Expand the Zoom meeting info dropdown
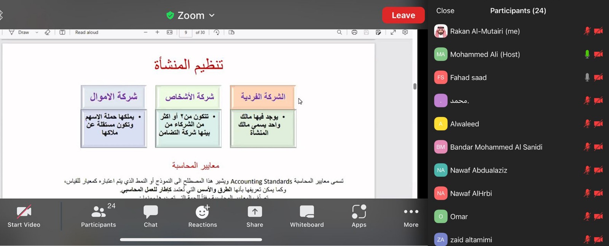 (x=212, y=16)
